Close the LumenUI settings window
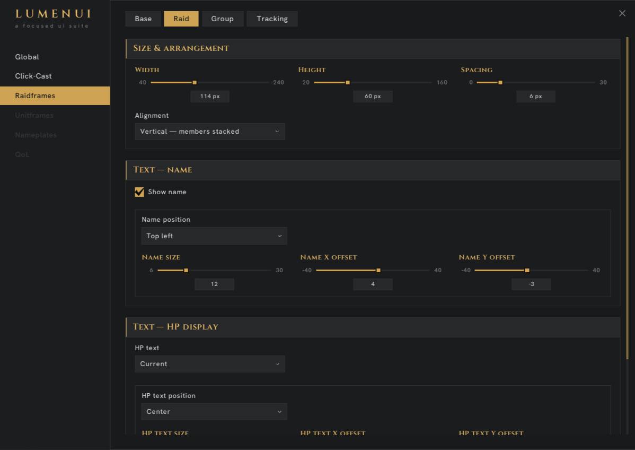The height and width of the screenshot is (450, 635). tap(622, 13)
